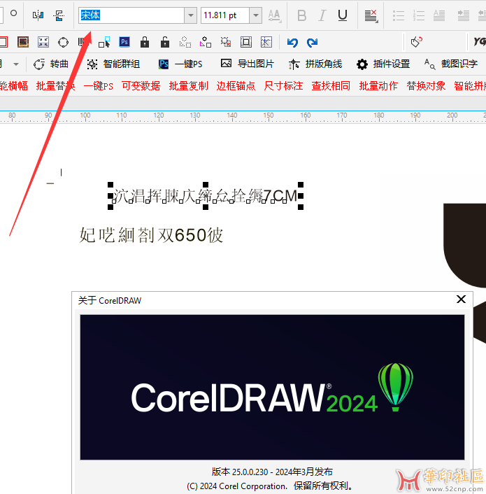Click the red X crop frame icon

266,42
